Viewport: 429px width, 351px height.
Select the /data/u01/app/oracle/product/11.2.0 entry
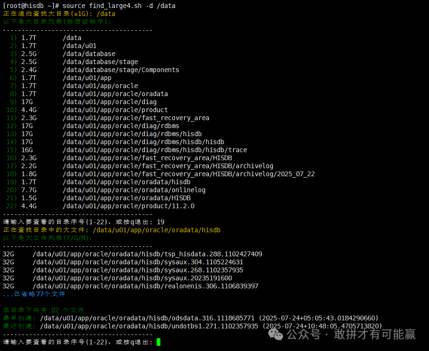coord(128,206)
